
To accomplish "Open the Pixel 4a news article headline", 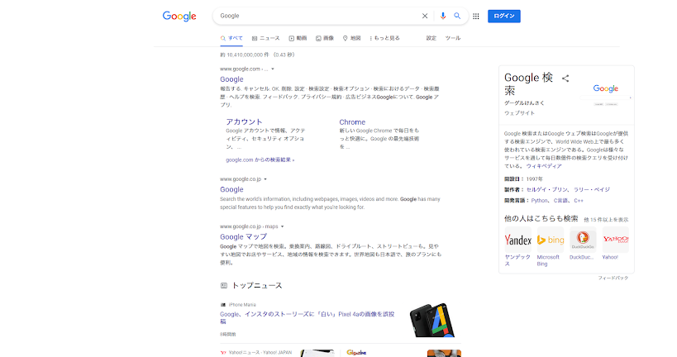I will [x=307, y=317].
